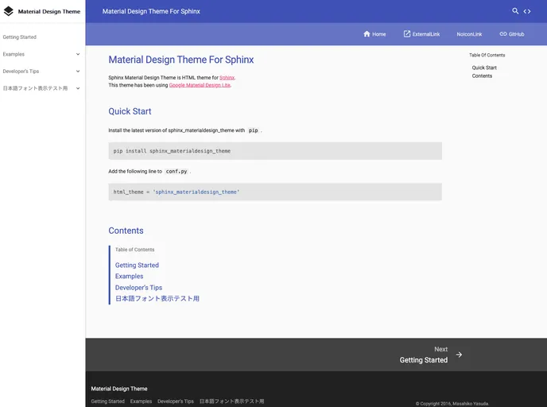547x407 pixels.
Task: Open ExternalLink in the navigation bar
Action: [x=426, y=34]
